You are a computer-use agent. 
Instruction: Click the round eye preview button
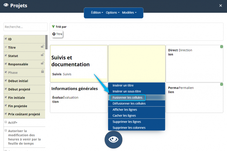click(x=113, y=139)
